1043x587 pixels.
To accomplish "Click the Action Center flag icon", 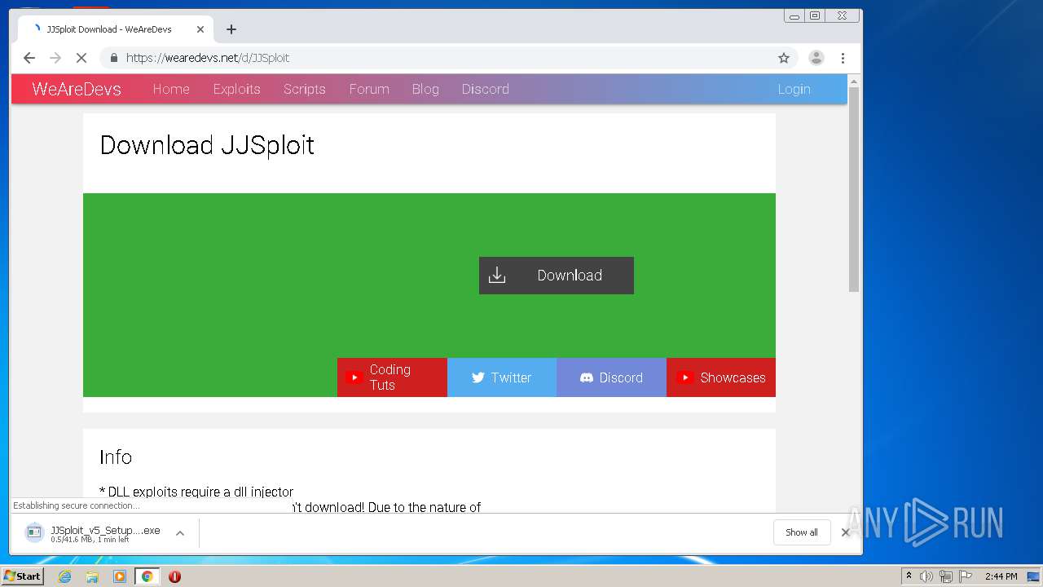I will [x=966, y=576].
